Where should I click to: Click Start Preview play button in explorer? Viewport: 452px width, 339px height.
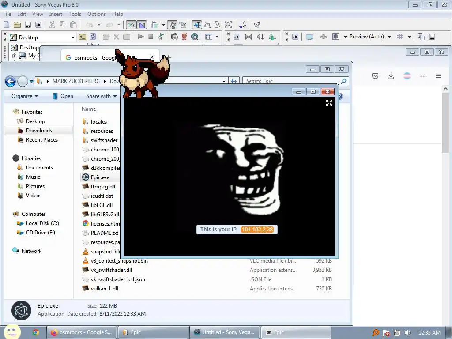(x=141, y=37)
